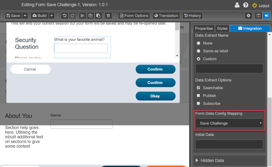Open the Save dropdown arrow

click(x=25, y=15)
